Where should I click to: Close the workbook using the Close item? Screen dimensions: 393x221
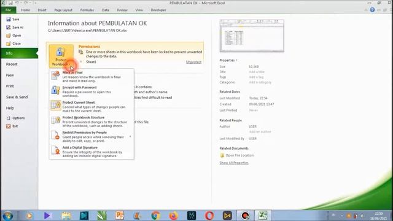pos(14,44)
